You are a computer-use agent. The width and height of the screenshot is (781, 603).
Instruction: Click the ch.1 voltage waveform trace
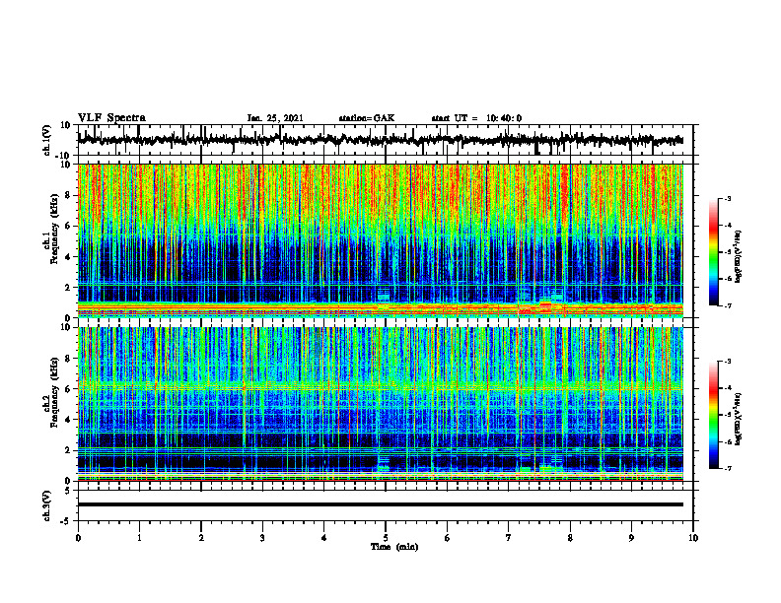pos(380,140)
